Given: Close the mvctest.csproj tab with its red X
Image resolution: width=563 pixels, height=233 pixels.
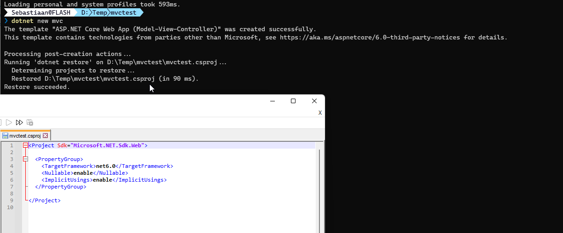Looking at the screenshot, I should [45, 136].
